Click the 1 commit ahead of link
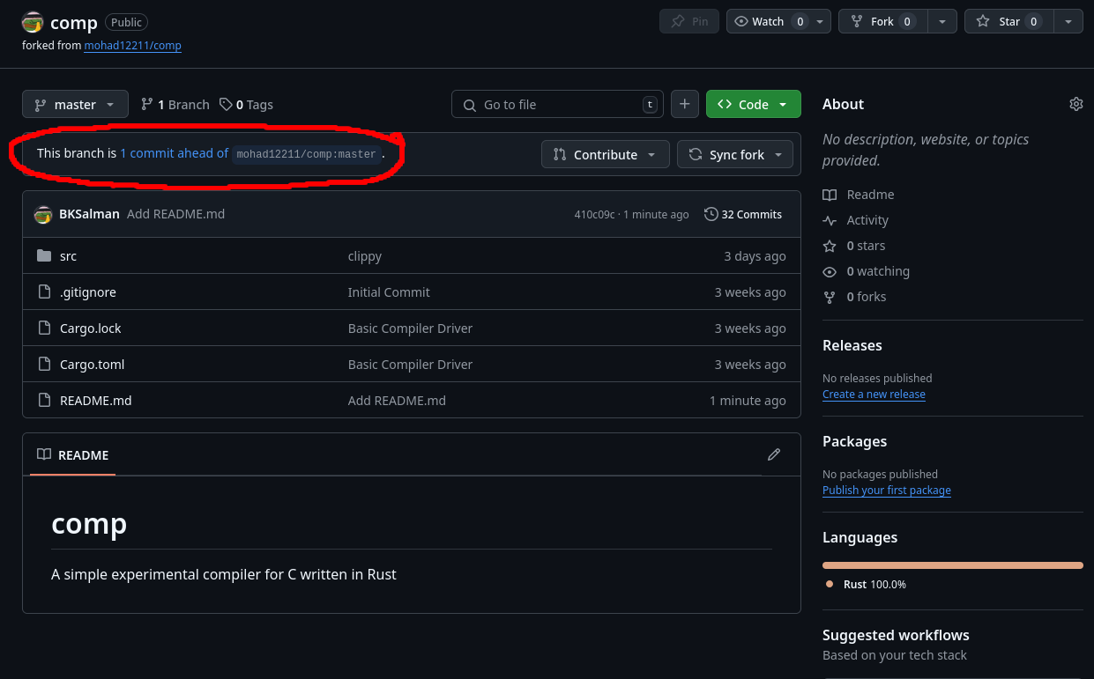The height and width of the screenshot is (679, 1094). tap(174, 153)
